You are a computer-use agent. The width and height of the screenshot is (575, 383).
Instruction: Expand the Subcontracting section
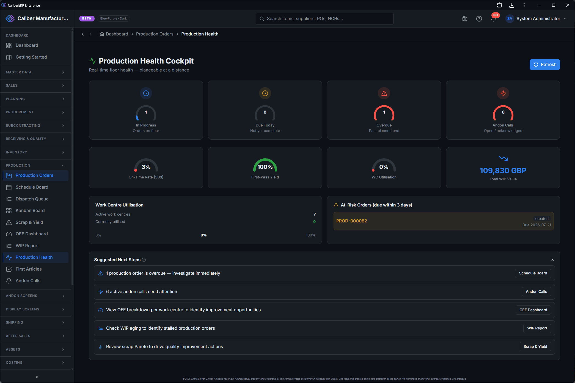35,126
